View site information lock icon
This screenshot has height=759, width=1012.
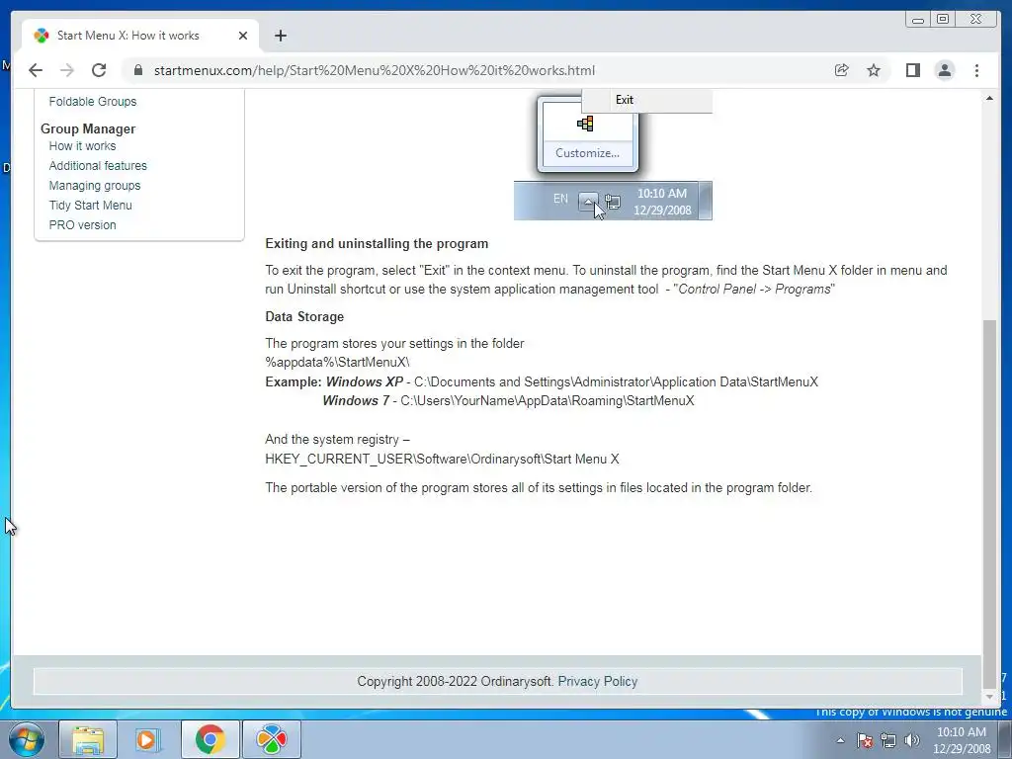point(137,70)
